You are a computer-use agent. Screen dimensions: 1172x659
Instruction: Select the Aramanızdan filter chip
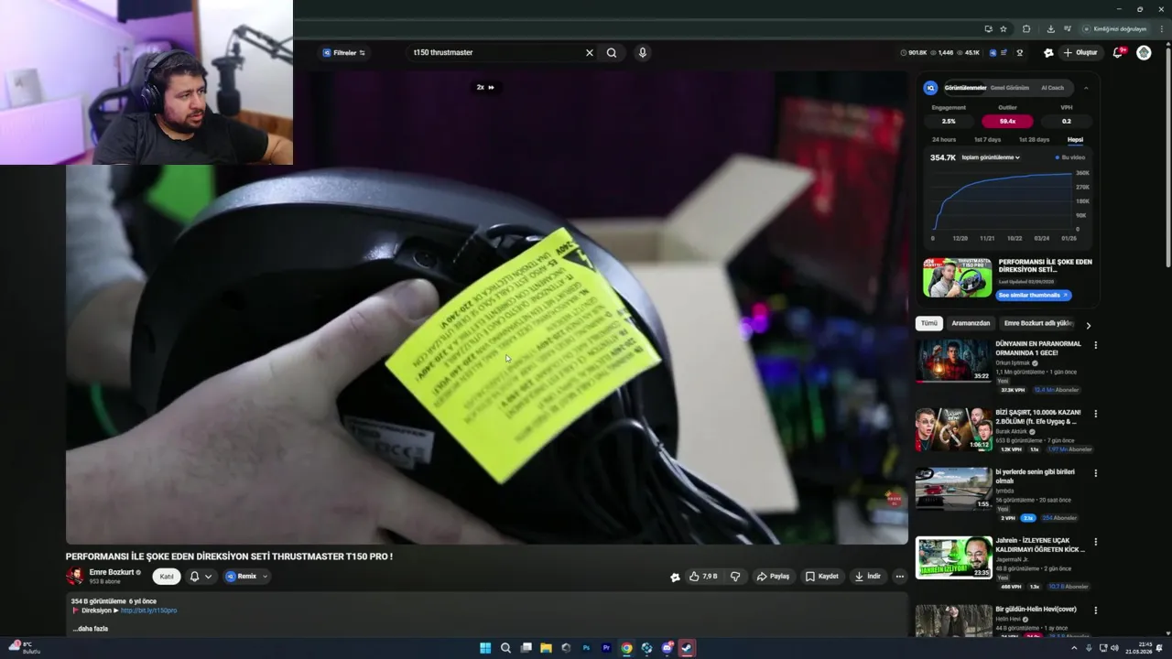coord(971,324)
